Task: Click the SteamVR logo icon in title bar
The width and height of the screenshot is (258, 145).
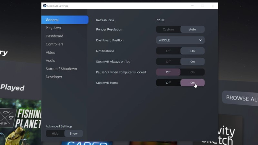Action: click(x=45, y=5)
